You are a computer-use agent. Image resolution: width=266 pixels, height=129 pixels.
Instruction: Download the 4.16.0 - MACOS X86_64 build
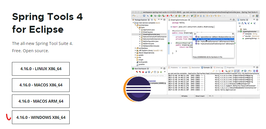(41, 85)
